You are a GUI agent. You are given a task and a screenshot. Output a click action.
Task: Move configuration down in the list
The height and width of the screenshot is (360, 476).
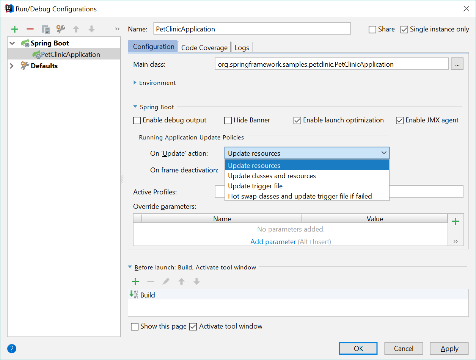[91, 29]
